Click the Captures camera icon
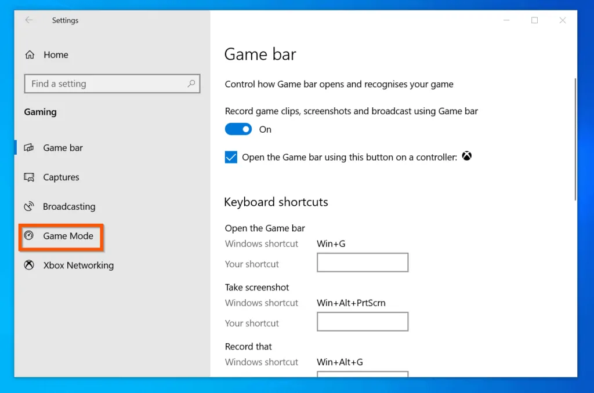 click(x=28, y=177)
